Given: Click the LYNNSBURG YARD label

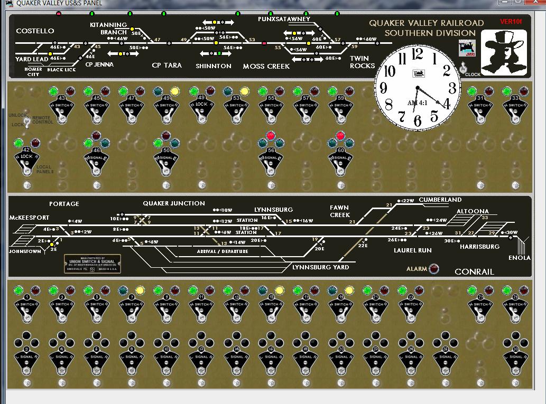Looking at the screenshot, I should pyautogui.click(x=320, y=267).
